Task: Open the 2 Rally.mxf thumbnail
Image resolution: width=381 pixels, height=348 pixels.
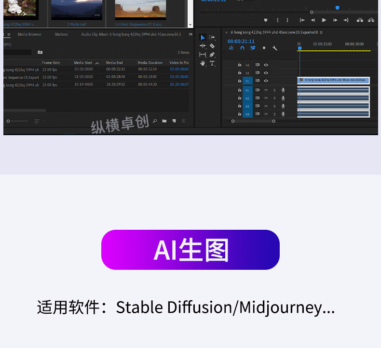Action: (77, 10)
